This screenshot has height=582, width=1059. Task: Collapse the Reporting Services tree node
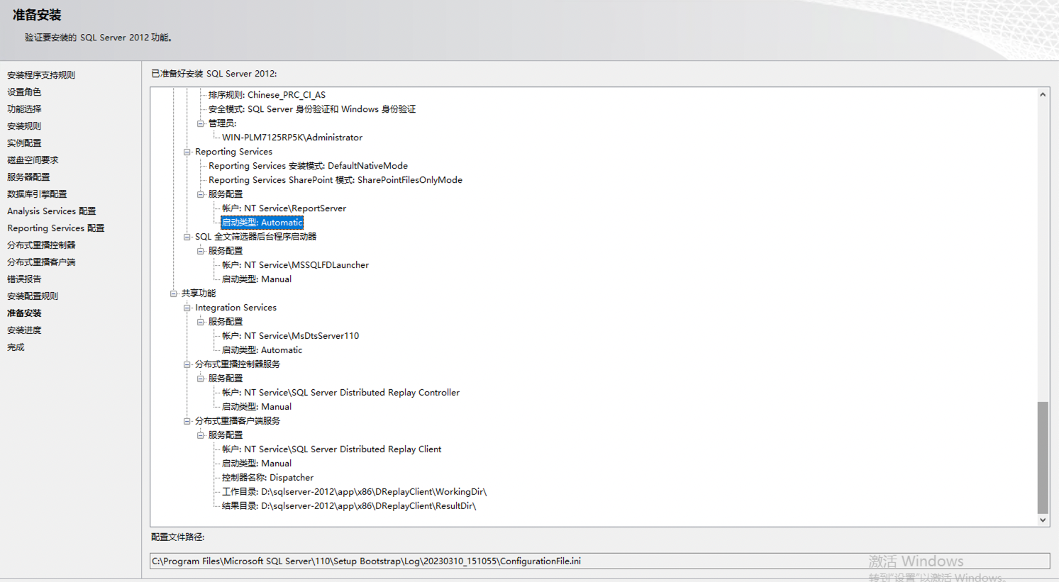click(187, 152)
